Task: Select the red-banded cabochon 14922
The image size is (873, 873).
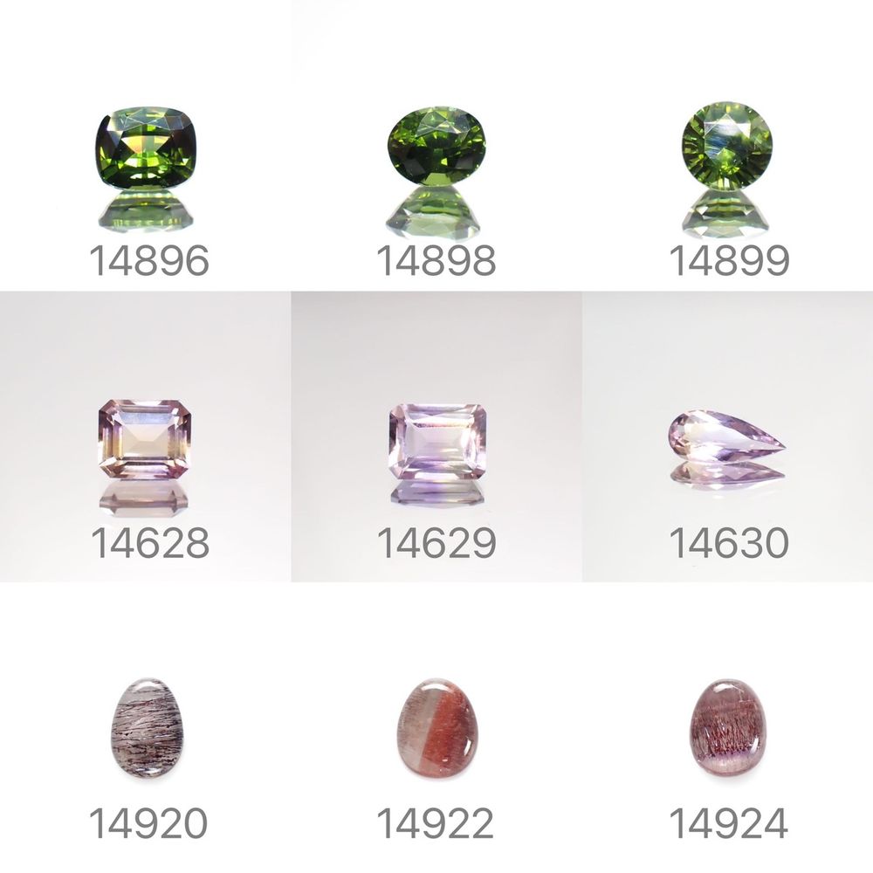Action: pos(437,729)
